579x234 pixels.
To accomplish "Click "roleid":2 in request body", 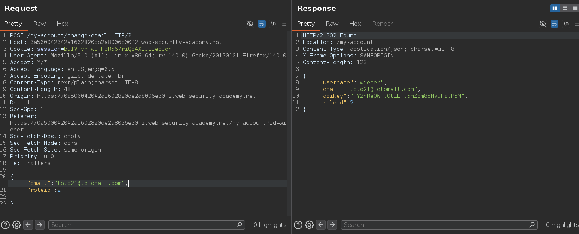I will [44, 190].
